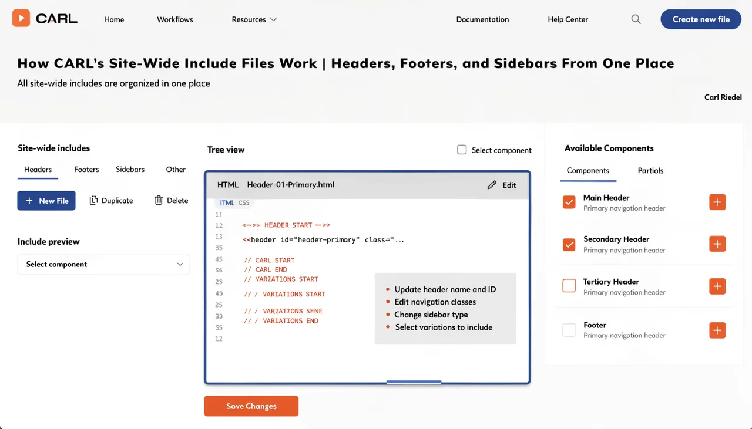Click the VARIATIONS SENE code line
This screenshot has height=429, width=752.
coord(283,312)
